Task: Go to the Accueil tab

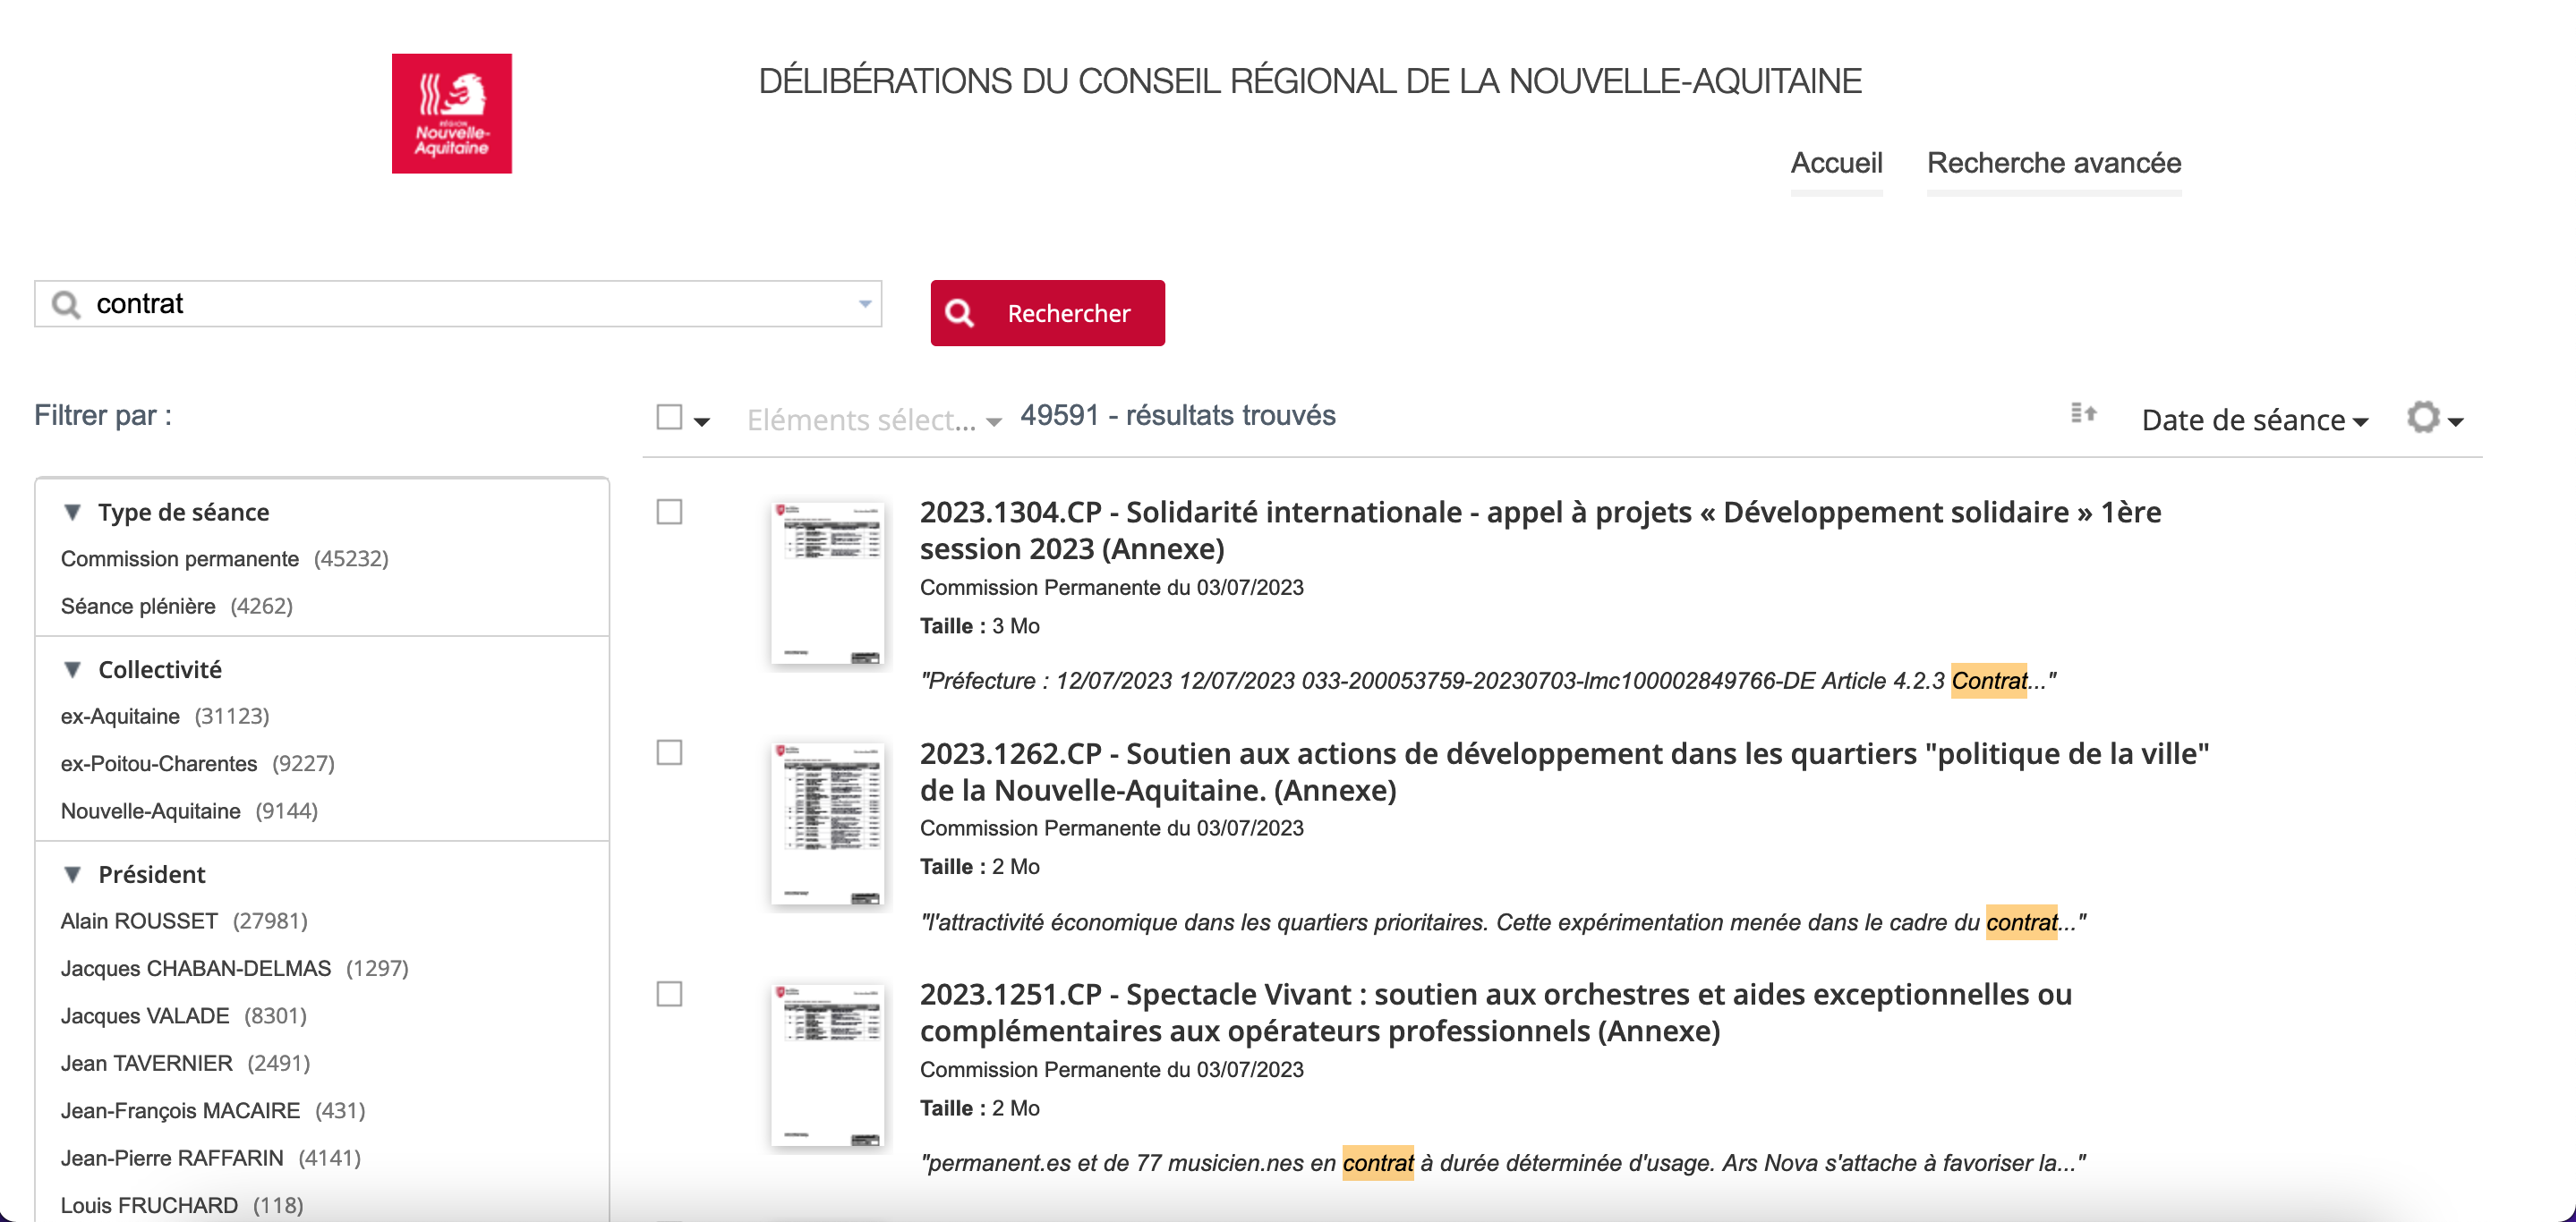Action: 1836,163
